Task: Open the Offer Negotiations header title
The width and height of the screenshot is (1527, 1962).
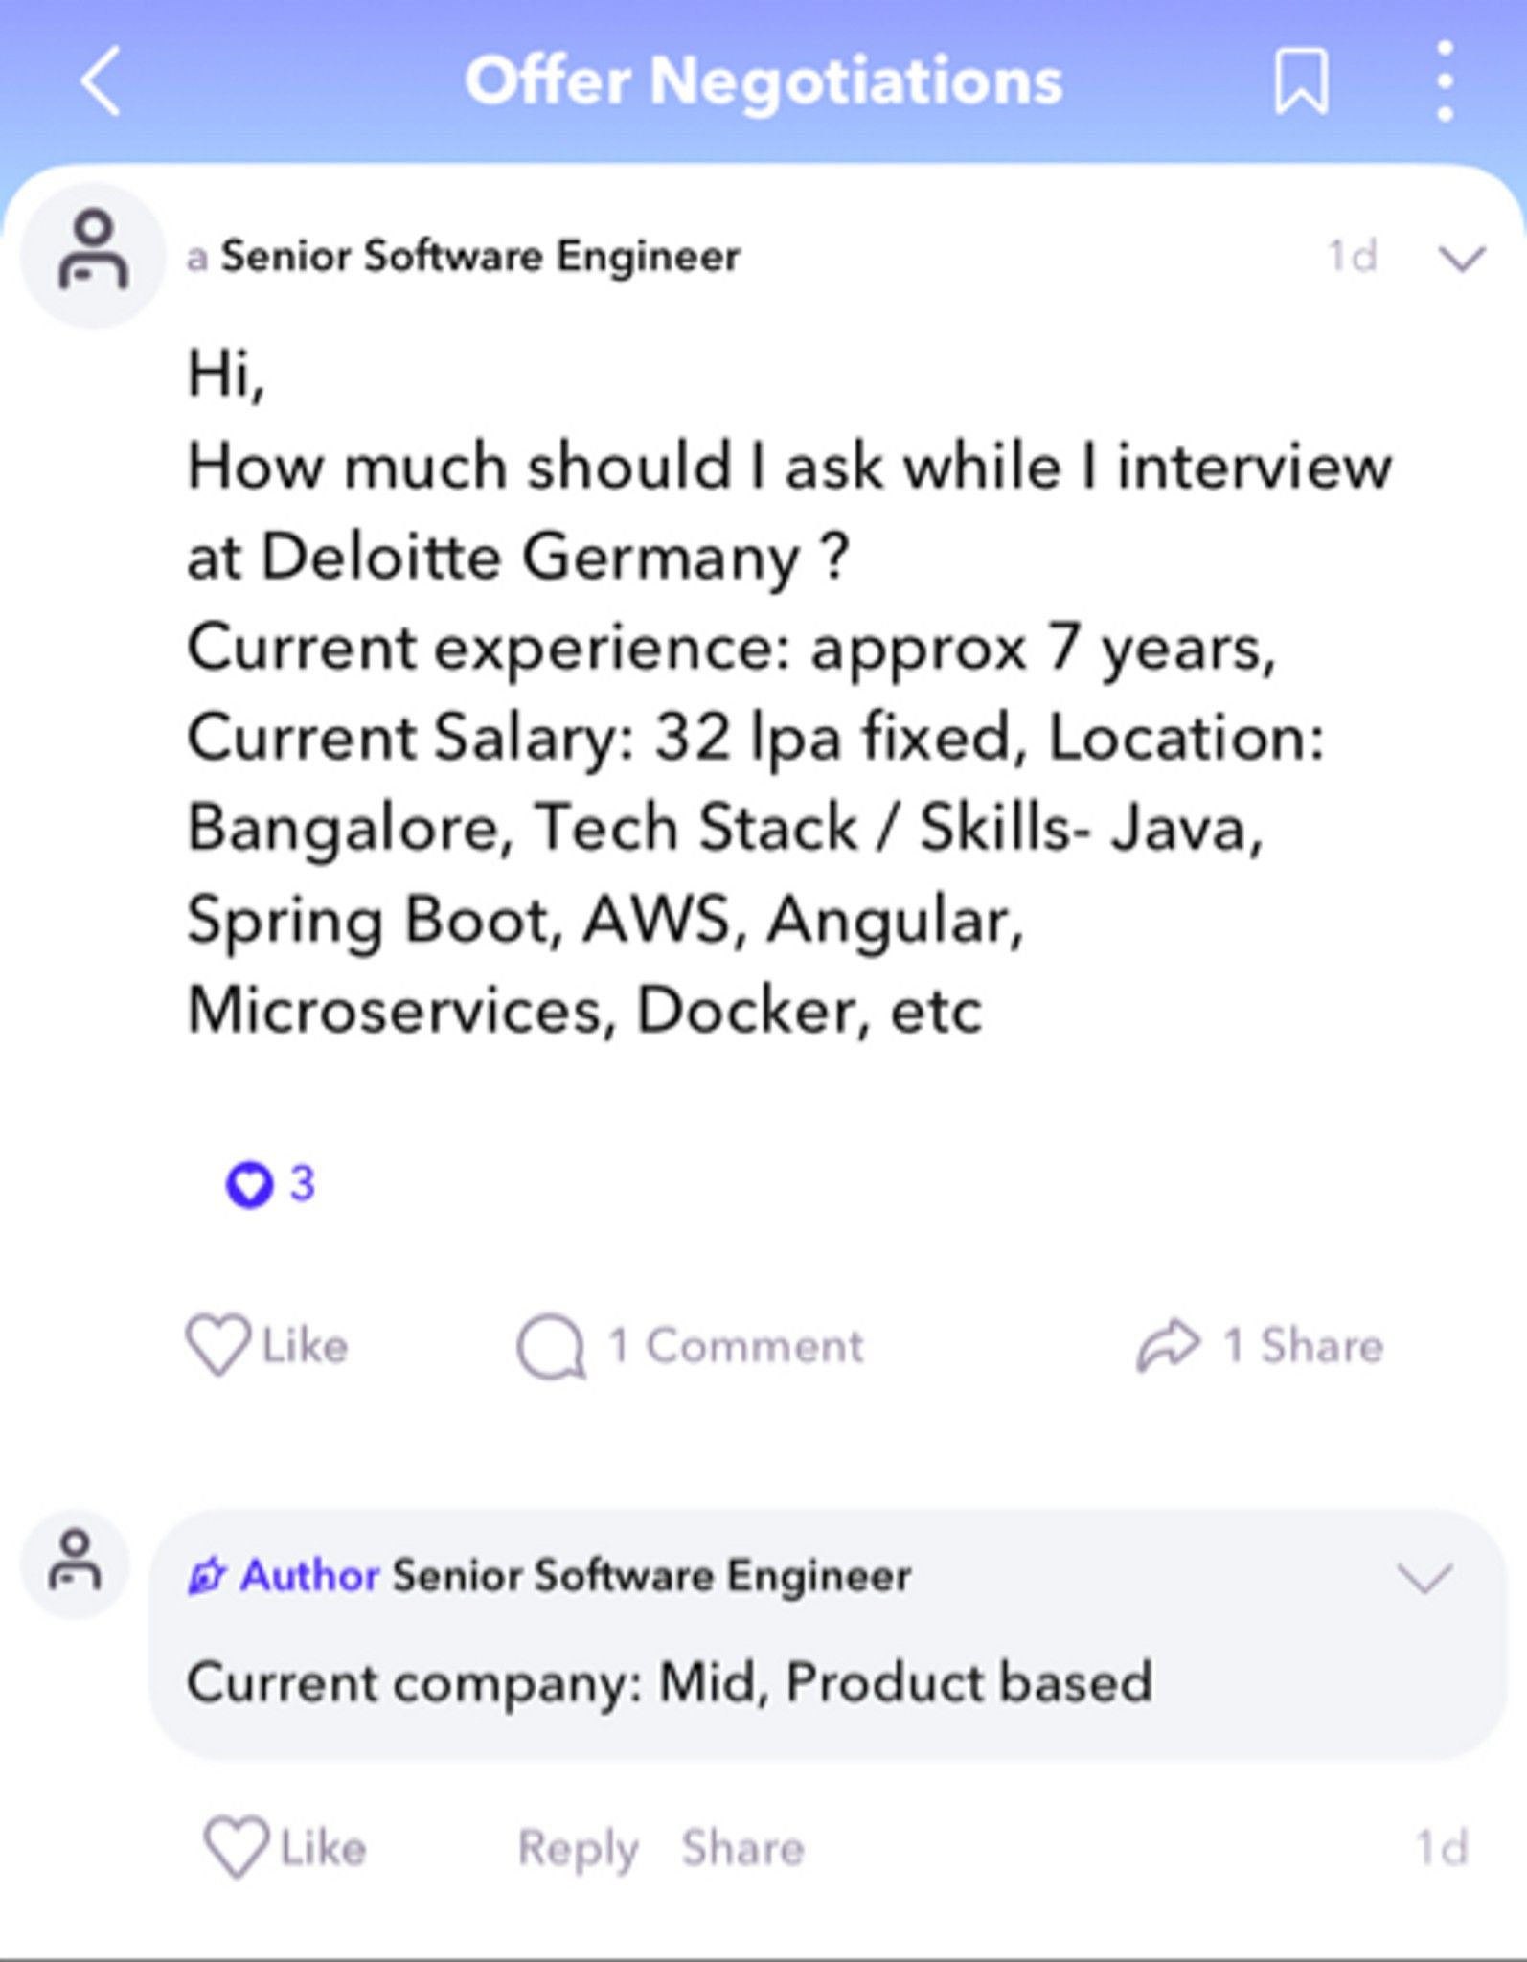Action: (x=763, y=80)
